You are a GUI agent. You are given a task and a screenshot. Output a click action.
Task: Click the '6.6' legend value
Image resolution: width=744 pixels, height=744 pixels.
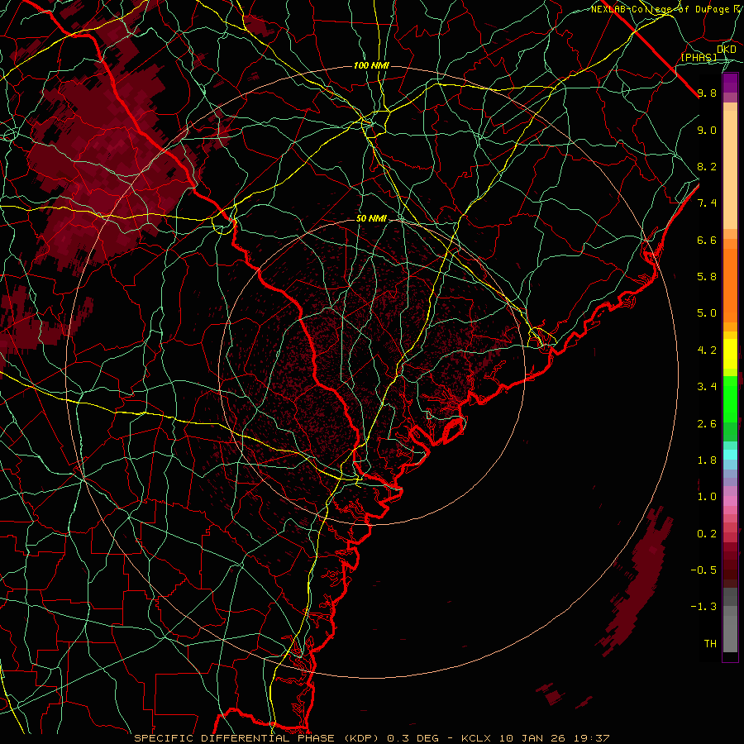(707, 240)
